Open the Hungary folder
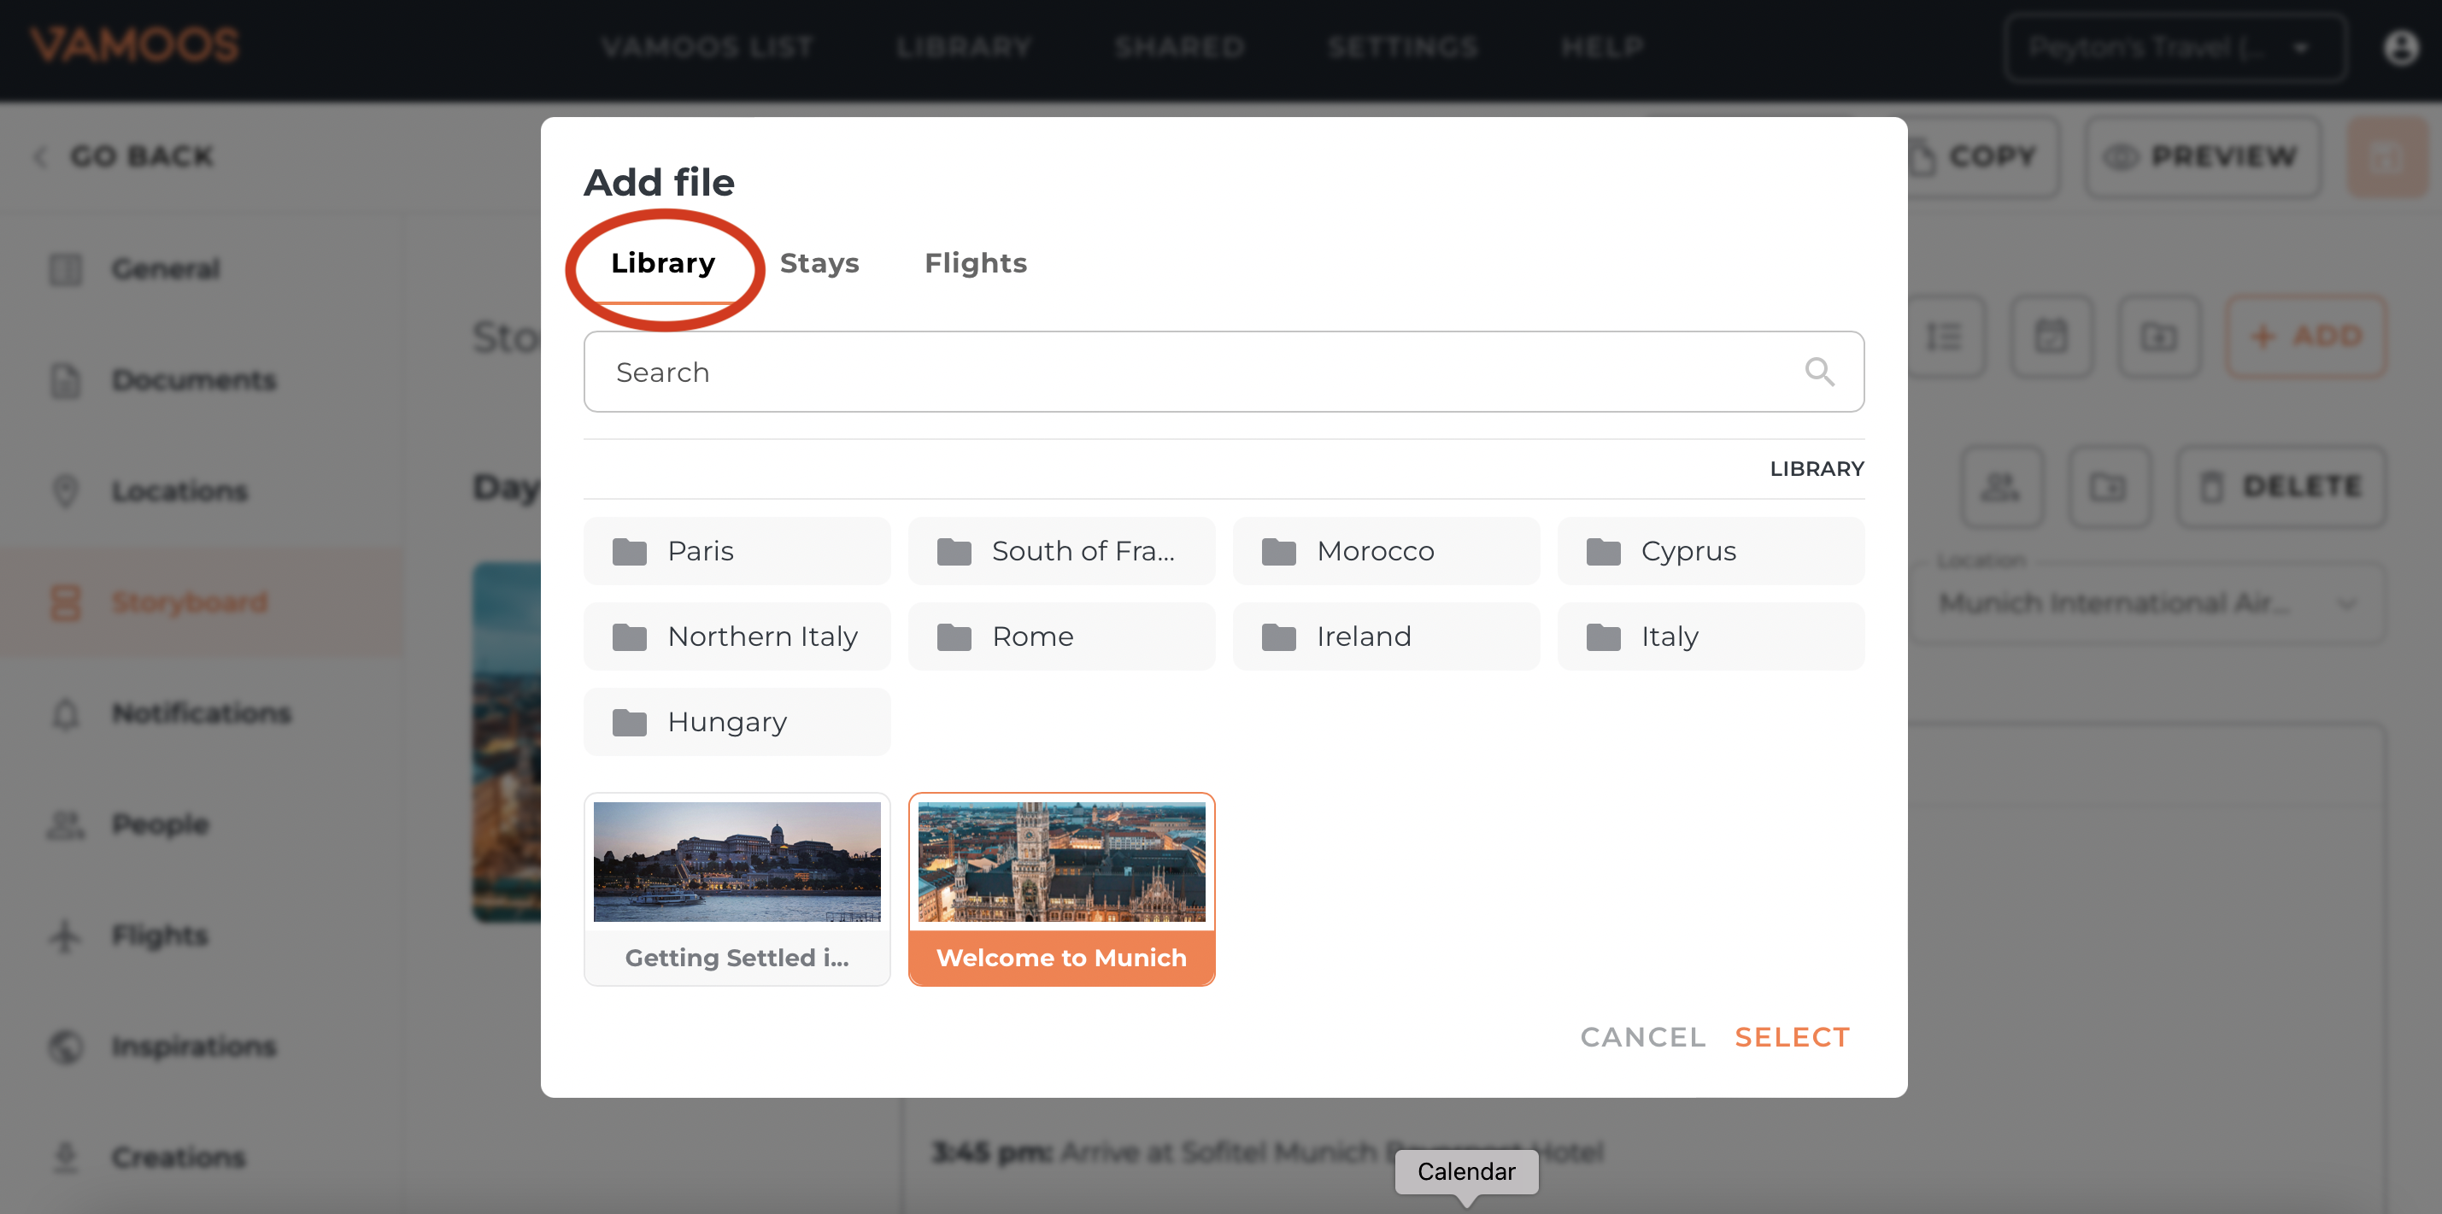 click(x=737, y=721)
